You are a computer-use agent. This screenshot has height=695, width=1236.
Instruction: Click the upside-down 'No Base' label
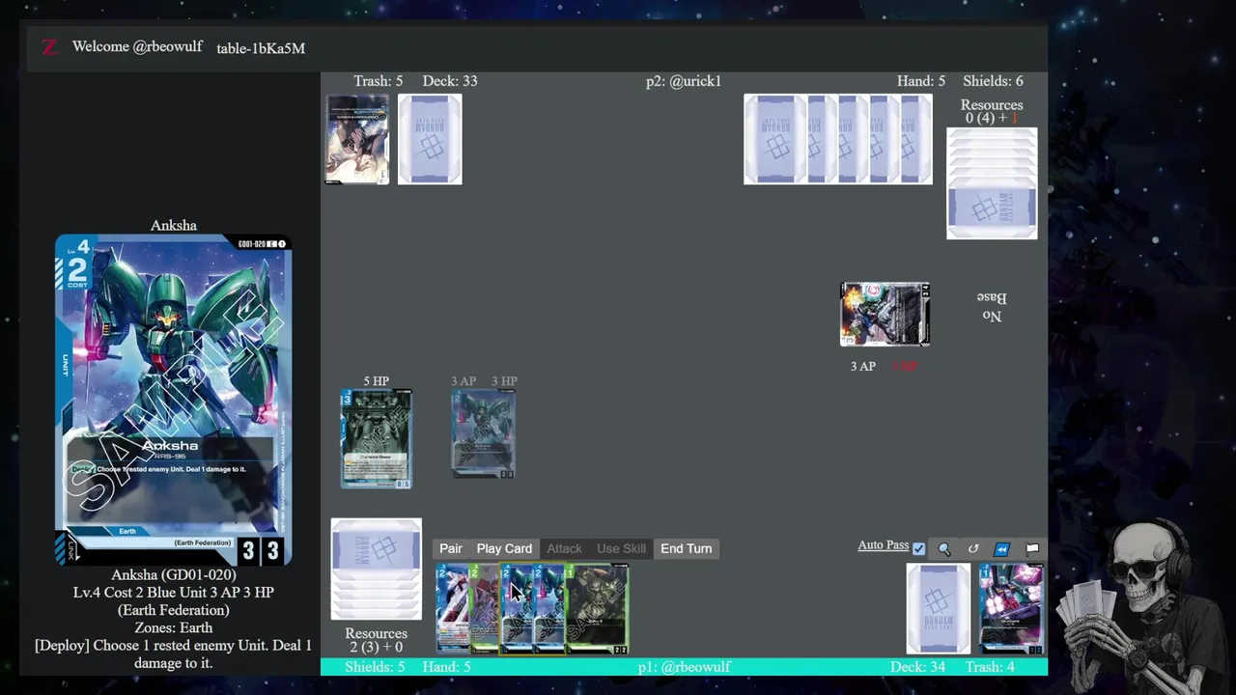(x=992, y=307)
